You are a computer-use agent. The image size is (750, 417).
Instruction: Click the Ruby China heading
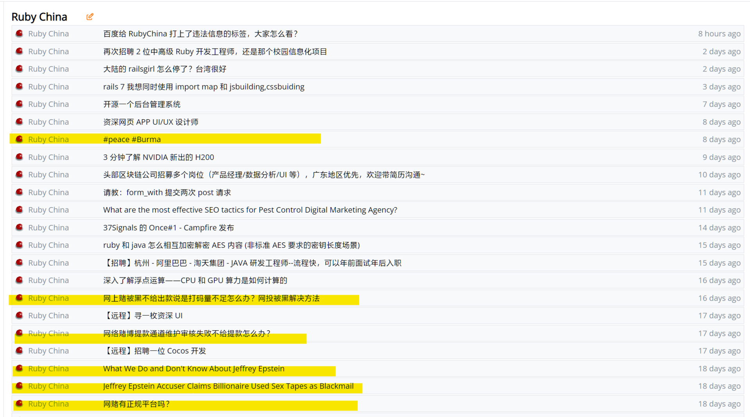pos(39,17)
